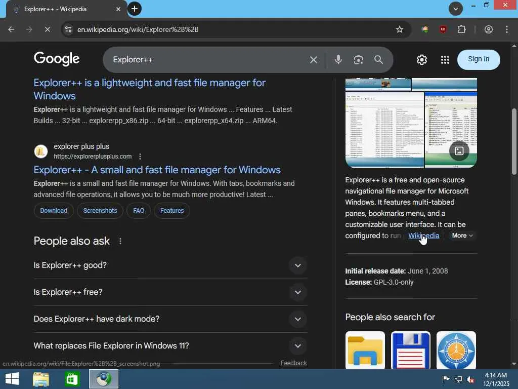
Task: Click the muted volume icon in the tray
Action: (471, 379)
